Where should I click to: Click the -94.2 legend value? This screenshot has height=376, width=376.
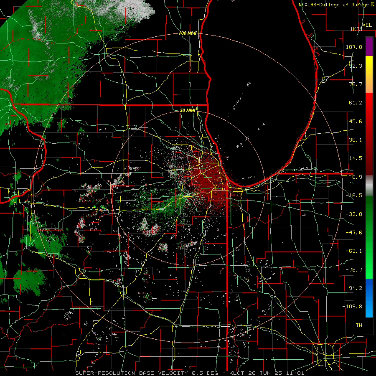pyautogui.click(x=354, y=288)
